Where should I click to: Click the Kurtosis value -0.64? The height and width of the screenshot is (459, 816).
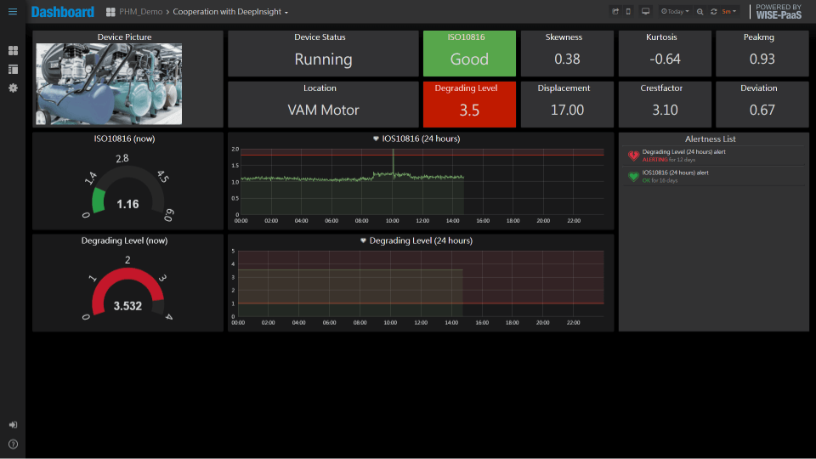click(x=665, y=59)
